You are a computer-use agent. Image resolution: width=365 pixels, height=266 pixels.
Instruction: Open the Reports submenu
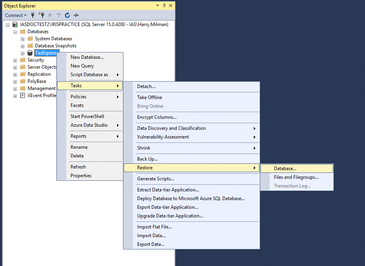90,136
